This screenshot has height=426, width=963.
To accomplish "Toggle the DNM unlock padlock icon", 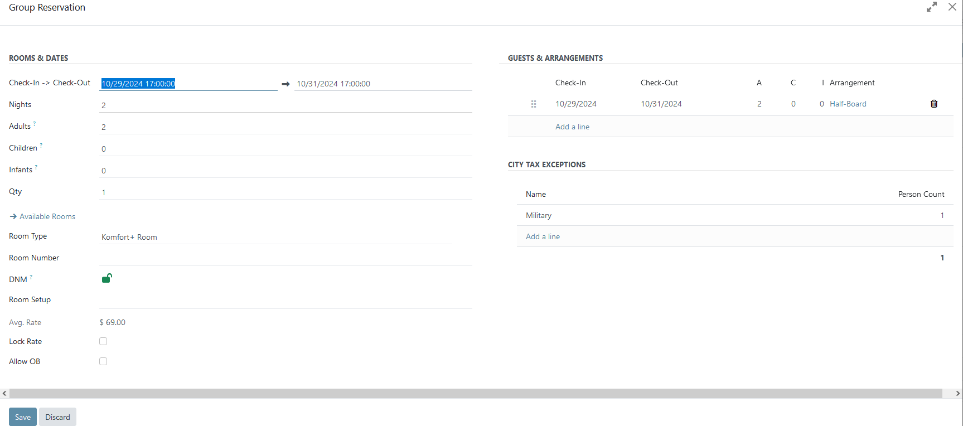I will tap(107, 278).
